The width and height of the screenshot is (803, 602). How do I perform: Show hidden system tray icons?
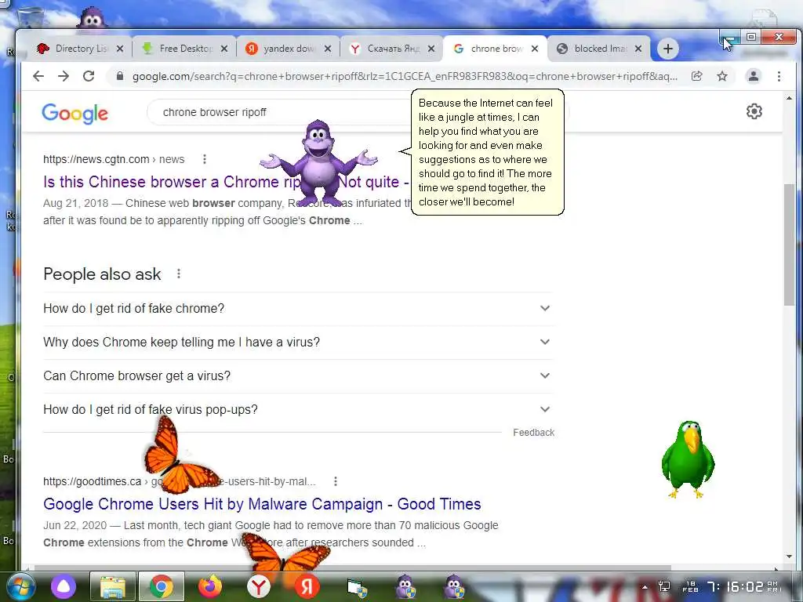coord(645,587)
